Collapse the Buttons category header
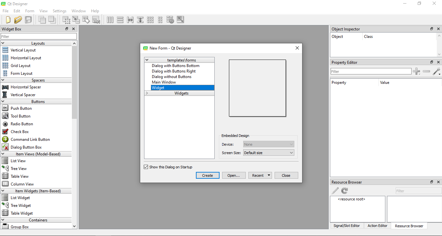 click(3, 101)
